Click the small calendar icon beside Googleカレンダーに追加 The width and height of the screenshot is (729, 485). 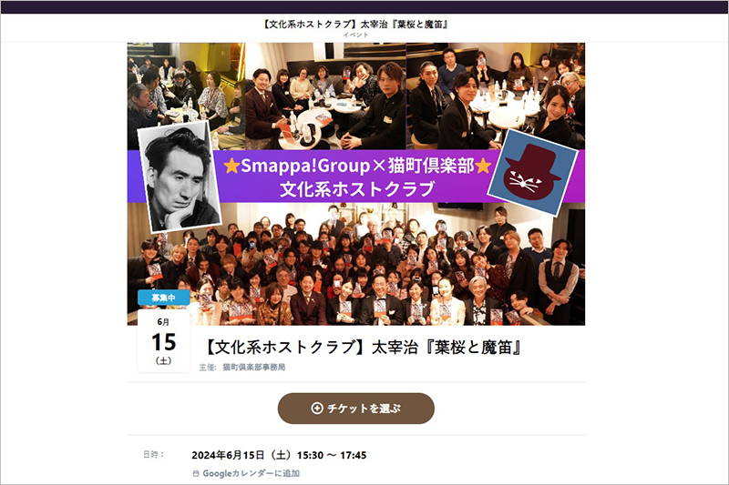tap(196, 474)
